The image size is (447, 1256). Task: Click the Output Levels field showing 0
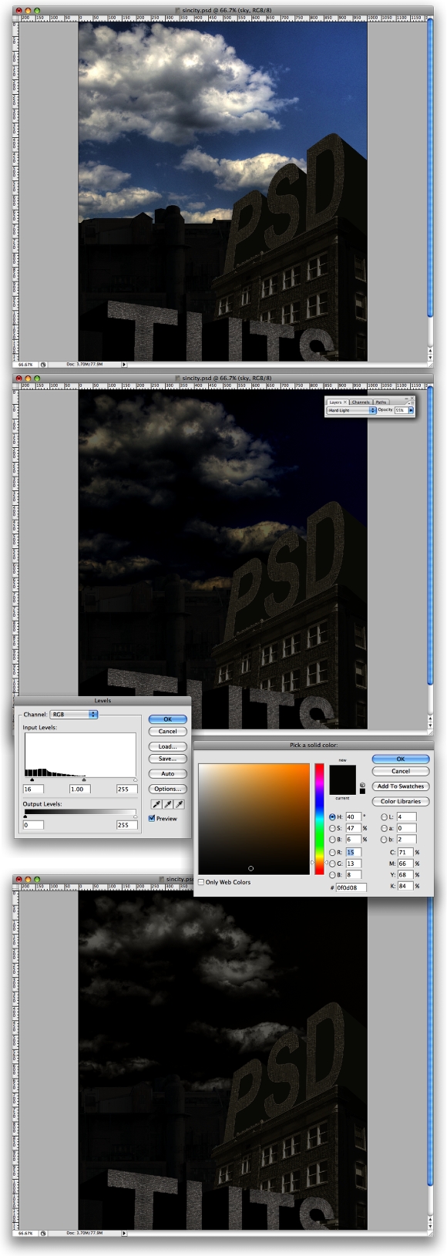tap(33, 825)
